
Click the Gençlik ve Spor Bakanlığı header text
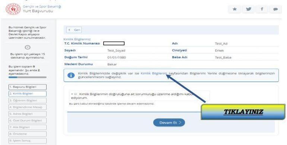pos(42,7)
